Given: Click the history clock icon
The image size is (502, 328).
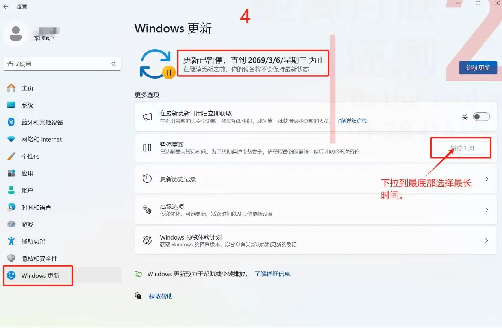Looking at the screenshot, I should [x=147, y=179].
